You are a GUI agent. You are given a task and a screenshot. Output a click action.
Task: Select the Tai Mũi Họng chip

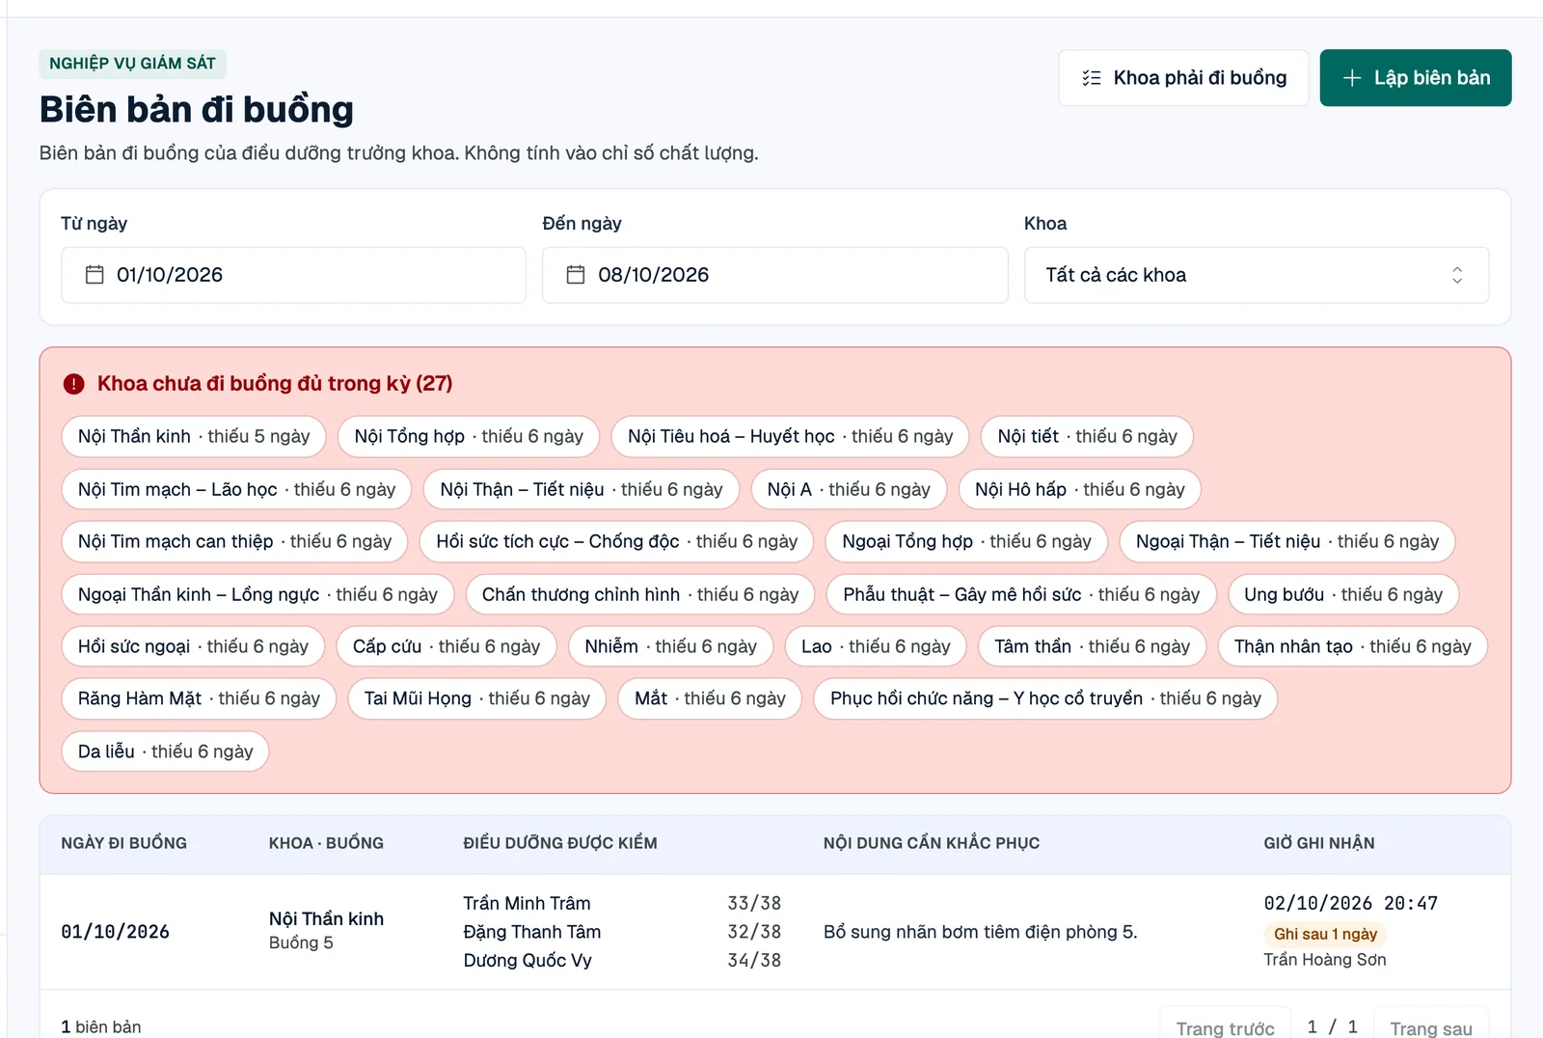476,698
